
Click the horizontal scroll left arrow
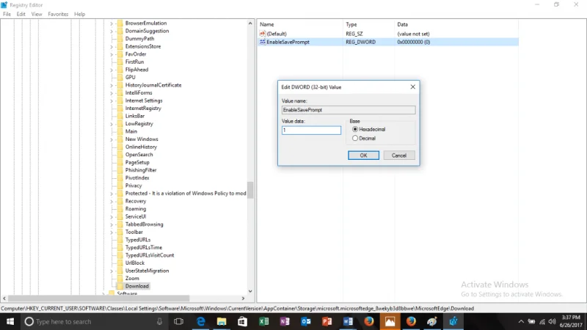pos(4,298)
